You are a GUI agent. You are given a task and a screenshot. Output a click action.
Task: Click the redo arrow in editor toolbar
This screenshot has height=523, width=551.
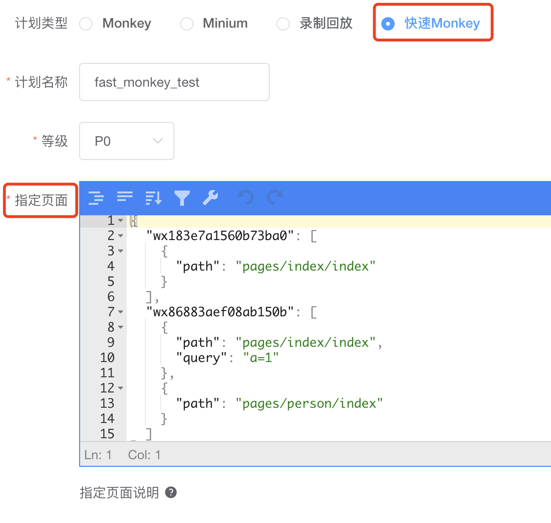[x=275, y=197]
